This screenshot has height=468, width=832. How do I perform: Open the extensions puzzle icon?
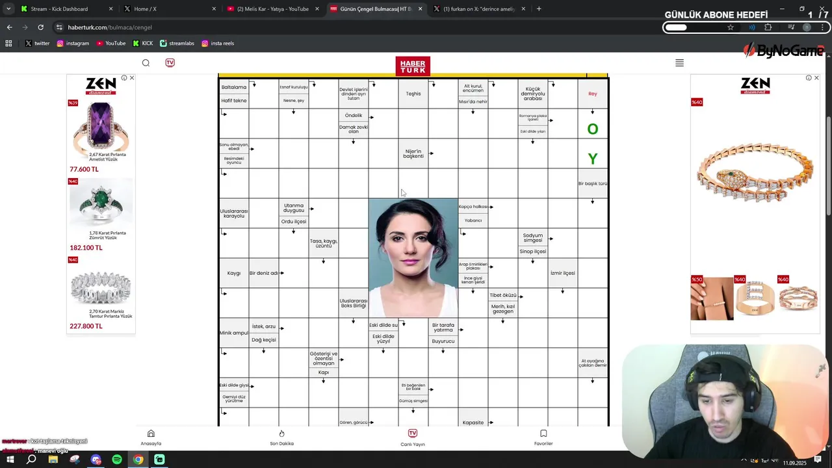pyautogui.click(x=768, y=27)
